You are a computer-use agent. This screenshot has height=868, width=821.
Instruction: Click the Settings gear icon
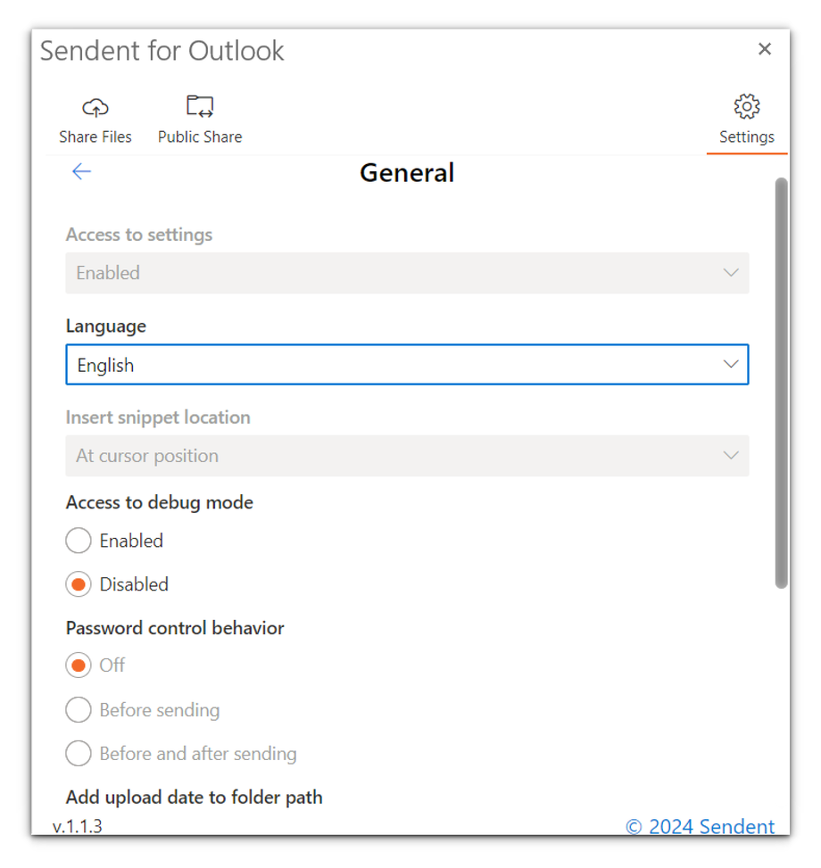pos(747,107)
